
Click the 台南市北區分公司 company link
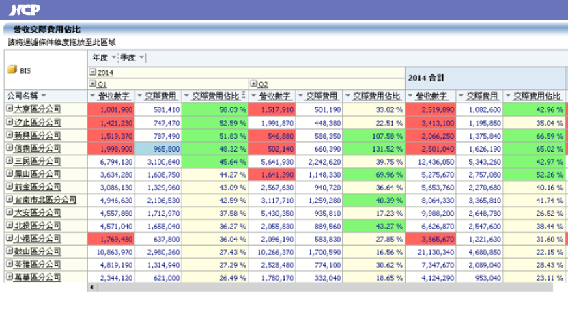[x=41, y=200]
